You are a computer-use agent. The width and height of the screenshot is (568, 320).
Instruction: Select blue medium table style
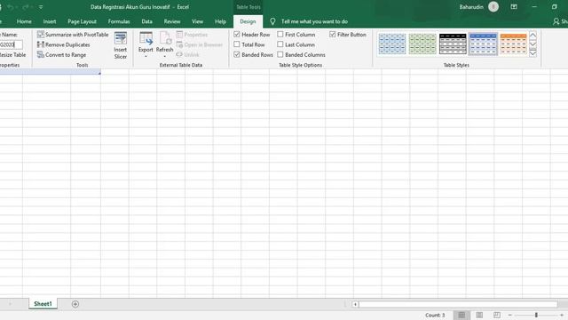(483, 44)
